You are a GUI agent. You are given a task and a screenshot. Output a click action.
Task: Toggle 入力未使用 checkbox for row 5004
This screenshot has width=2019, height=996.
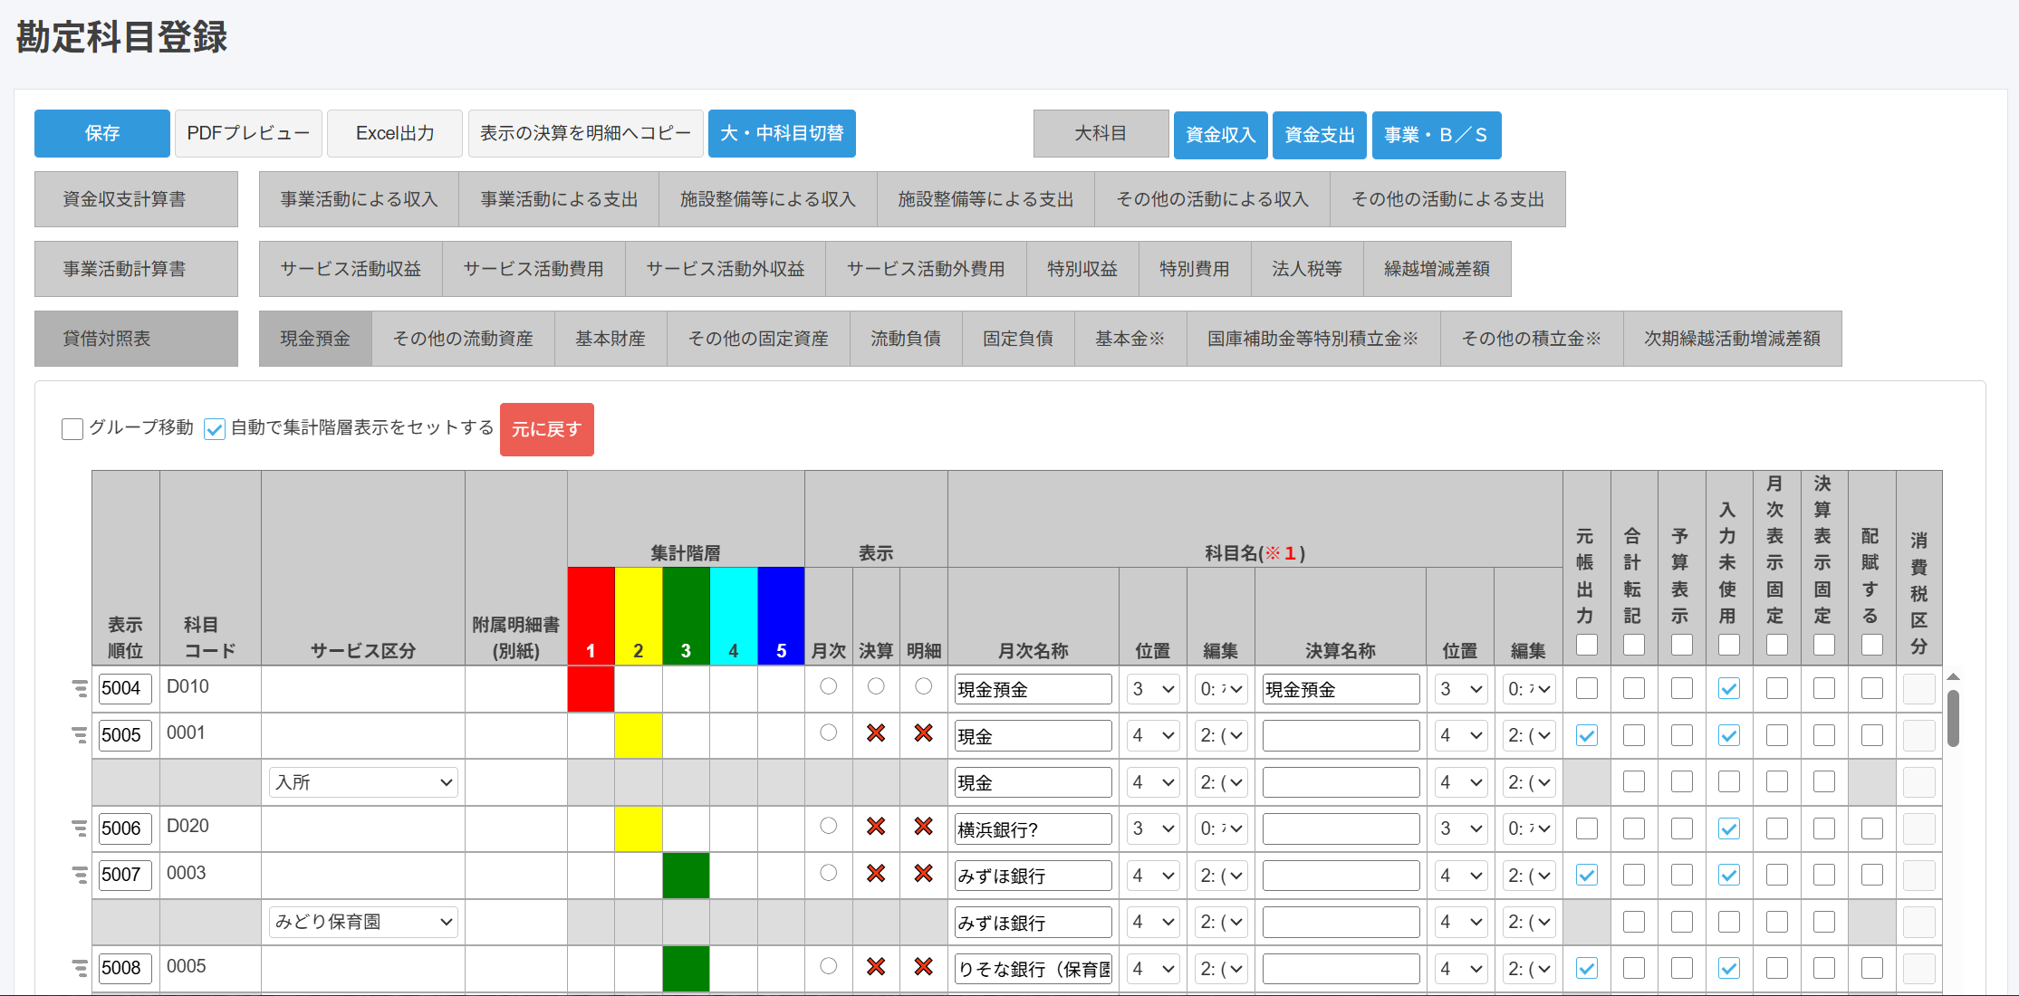point(1729,689)
